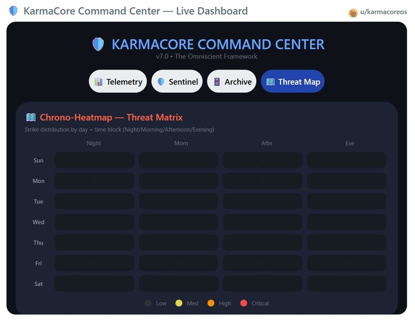Screen dimensions: 415x321
Task: Select the Fri Night heatmap cell
Action: tap(94, 263)
